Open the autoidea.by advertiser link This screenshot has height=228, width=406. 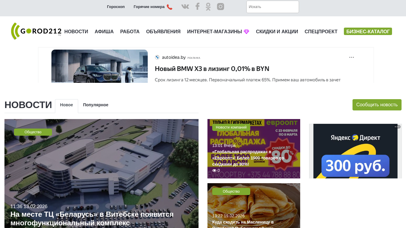click(x=174, y=57)
